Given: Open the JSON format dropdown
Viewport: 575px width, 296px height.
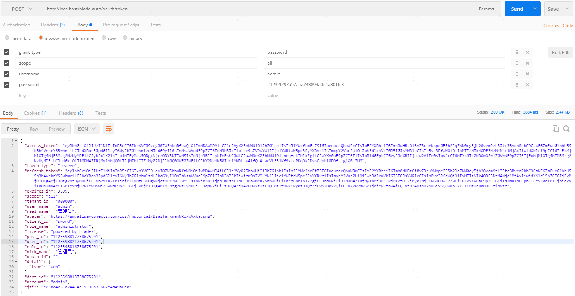Looking at the screenshot, I should pos(87,129).
